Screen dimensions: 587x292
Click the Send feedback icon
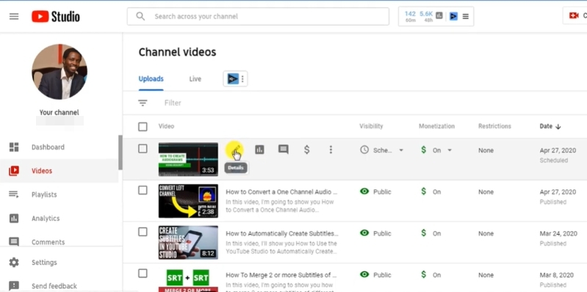tap(14, 286)
